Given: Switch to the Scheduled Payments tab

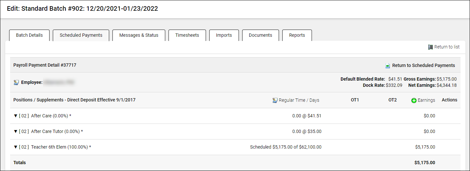Looking at the screenshot, I should [x=81, y=35].
